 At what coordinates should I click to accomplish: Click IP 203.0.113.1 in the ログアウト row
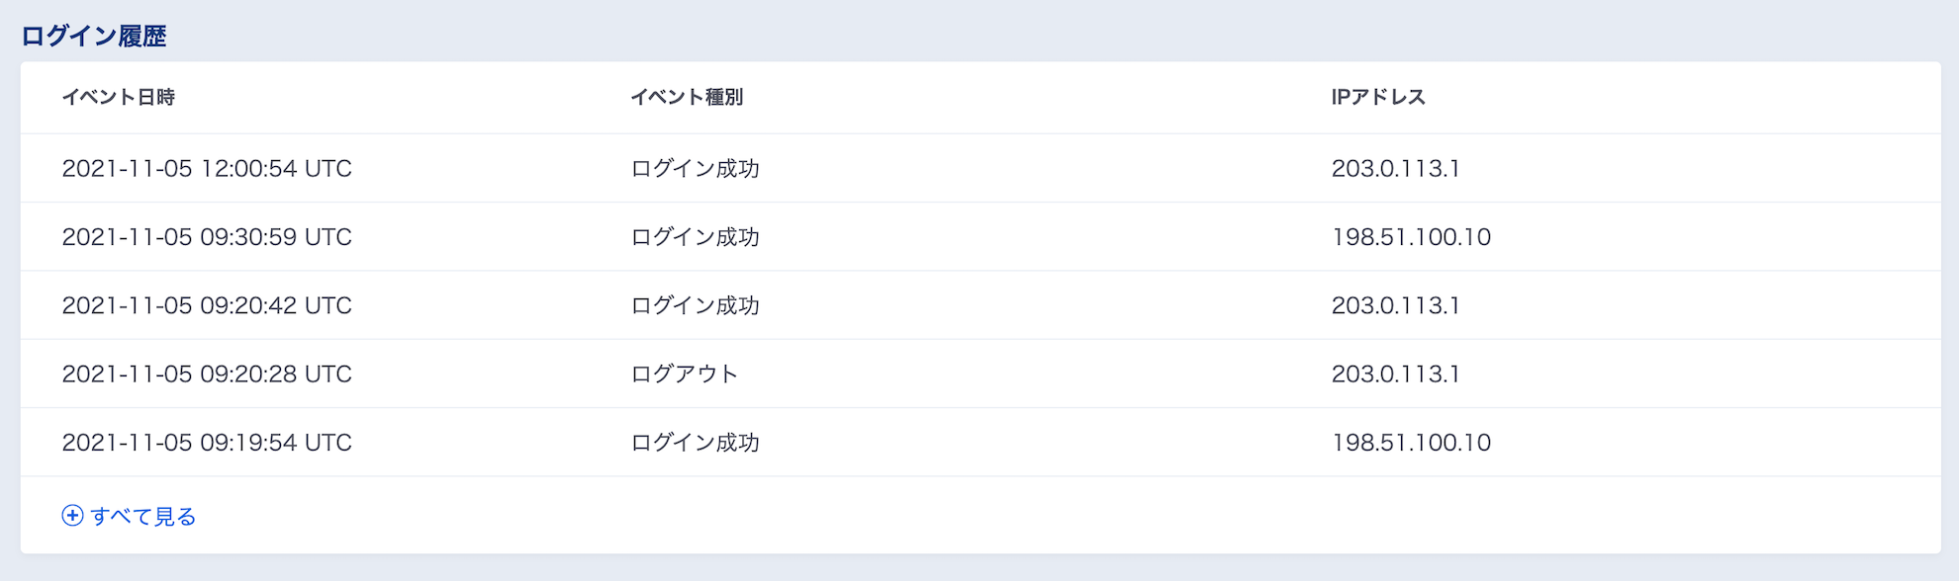pyautogui.click(x=1395, y=373)
